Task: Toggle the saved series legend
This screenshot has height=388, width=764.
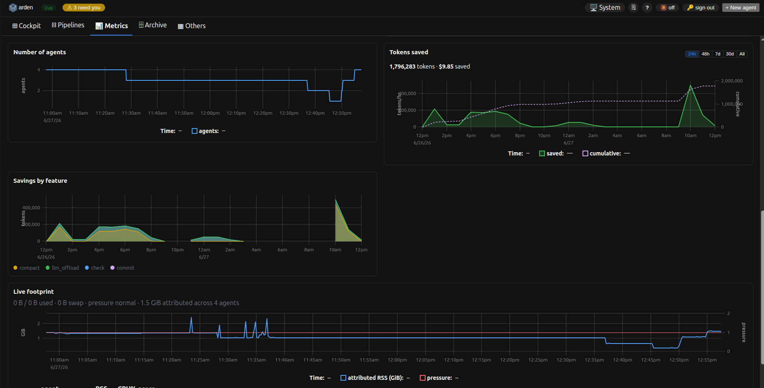Action: (551, 153)
